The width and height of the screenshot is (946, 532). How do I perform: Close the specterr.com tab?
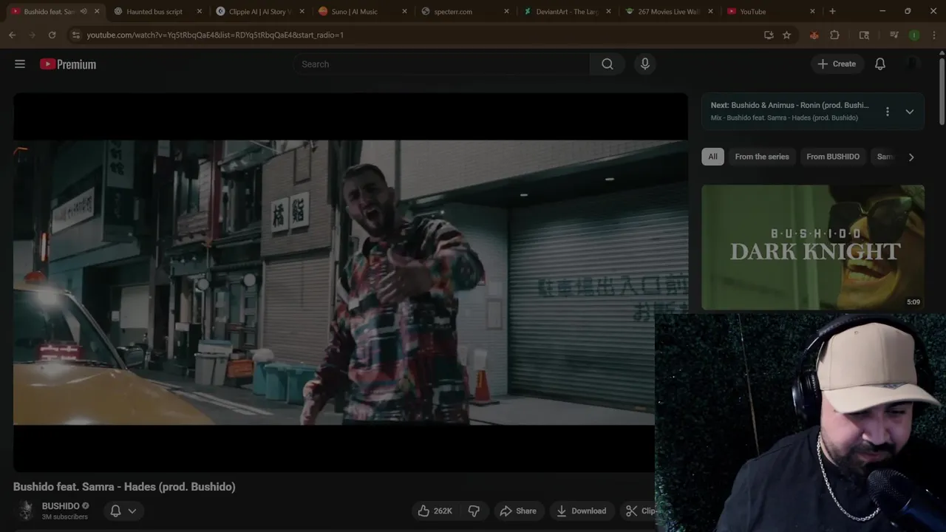pyautogui.click(x=506, y=12)
